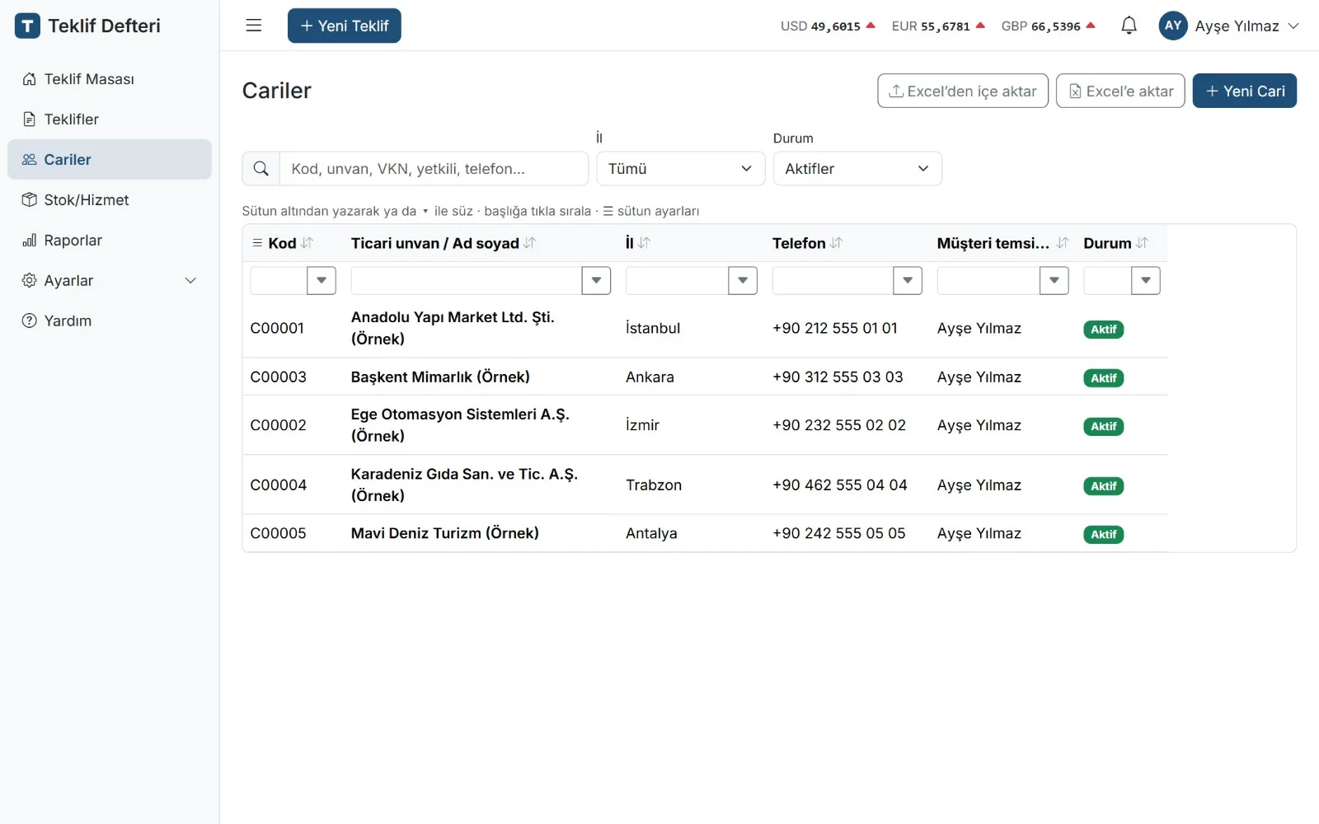Go to Teklif Masası
Viewport: 1319px width, 824px height.
(110, 79)
